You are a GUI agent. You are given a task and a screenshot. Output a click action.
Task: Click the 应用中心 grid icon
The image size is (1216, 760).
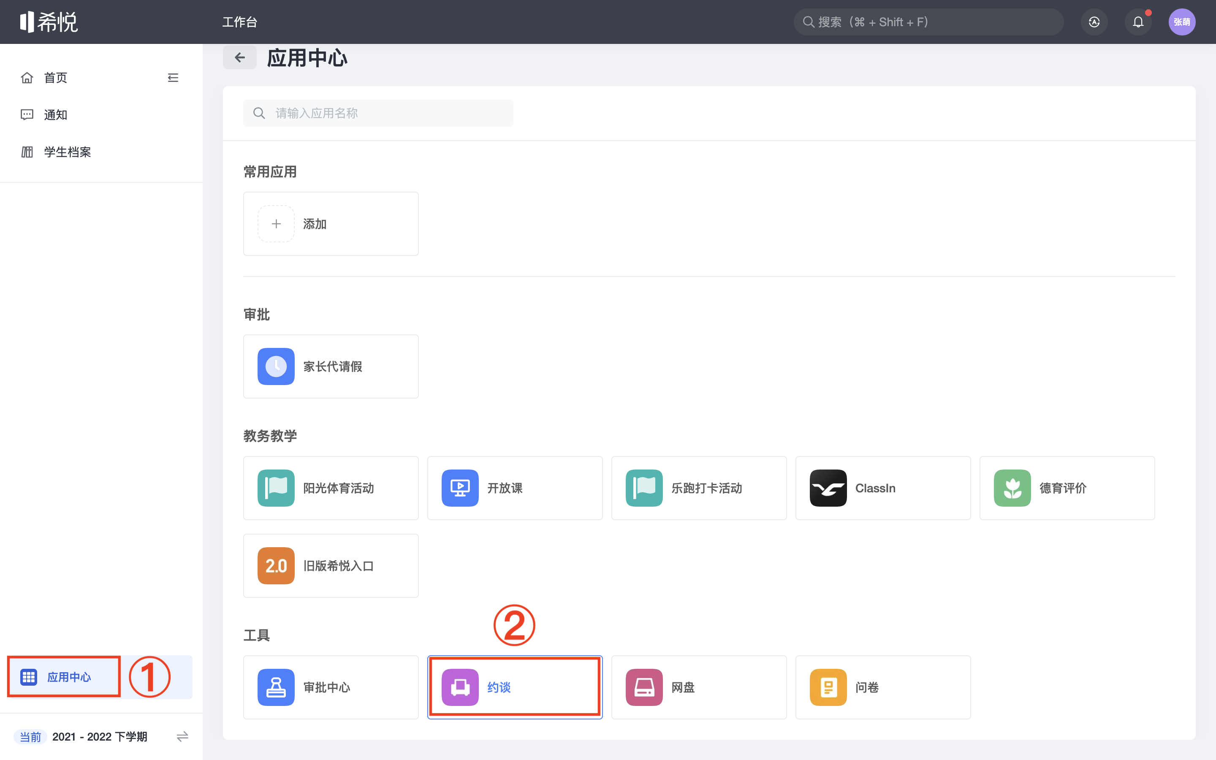[29, 677]
